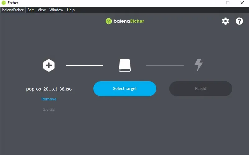Click the Etcher app icon in title bar
Screen dimensions: 249x155
4,3
